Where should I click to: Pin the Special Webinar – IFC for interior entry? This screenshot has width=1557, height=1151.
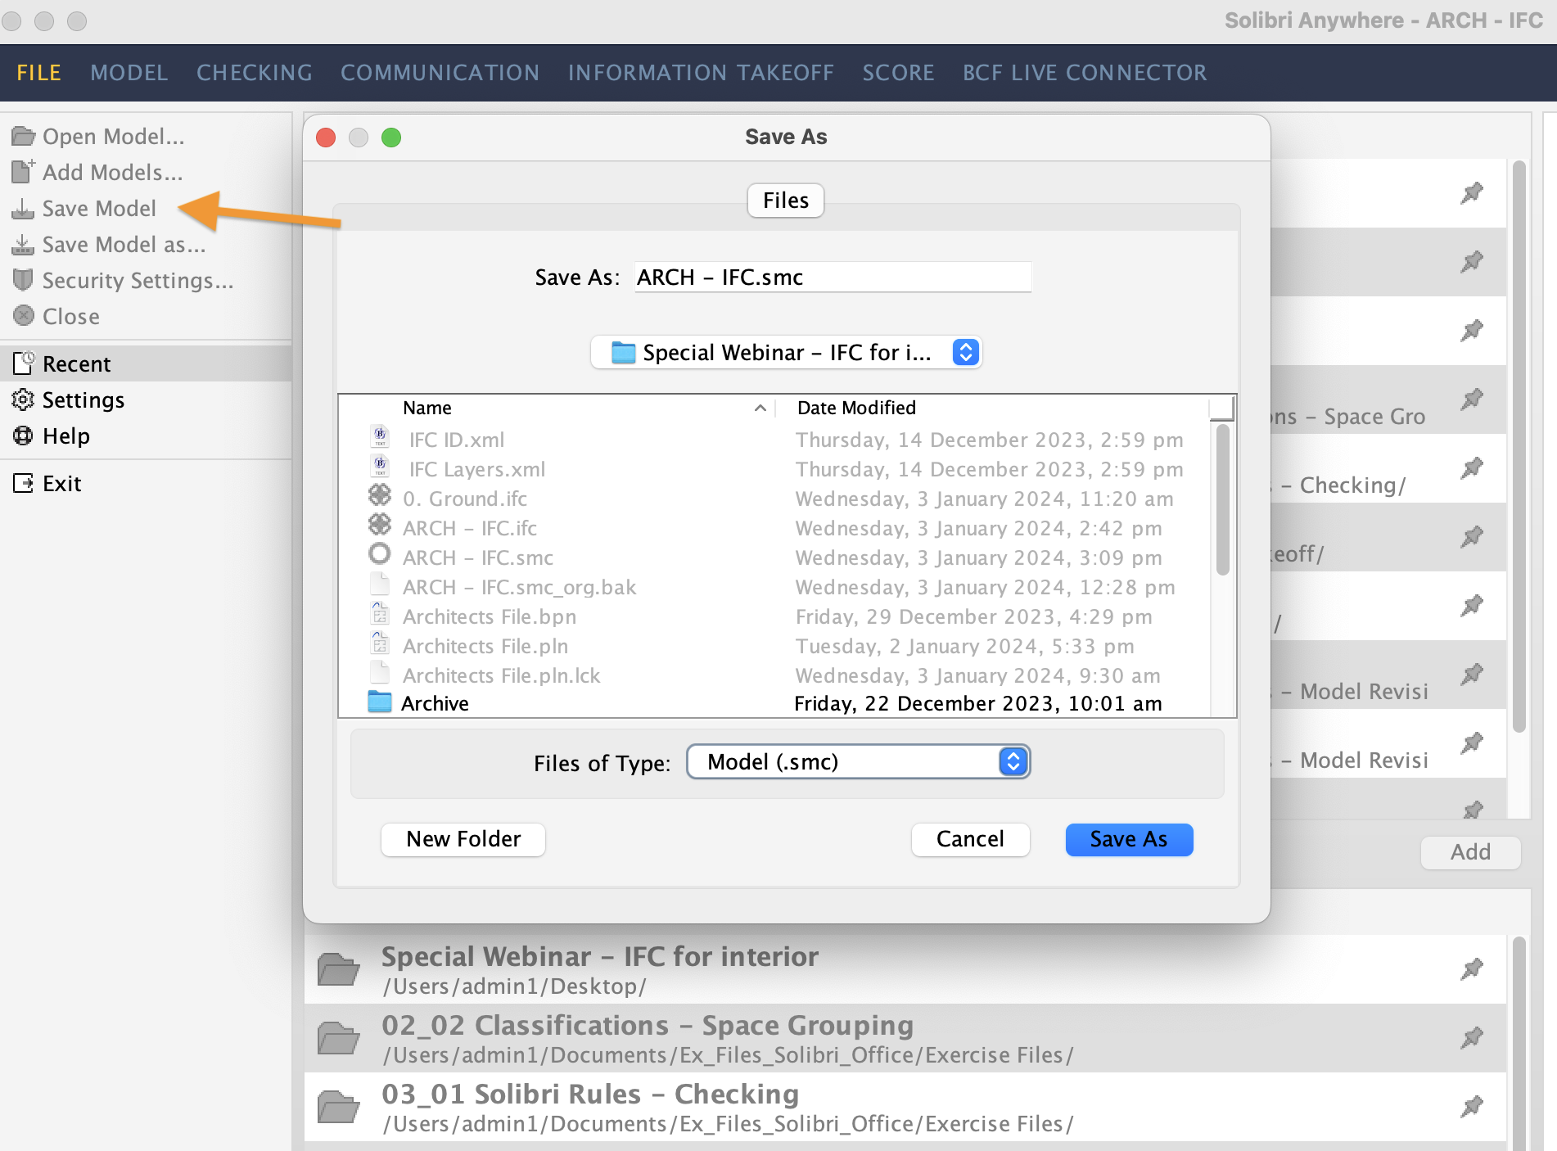click(1474, 968)
